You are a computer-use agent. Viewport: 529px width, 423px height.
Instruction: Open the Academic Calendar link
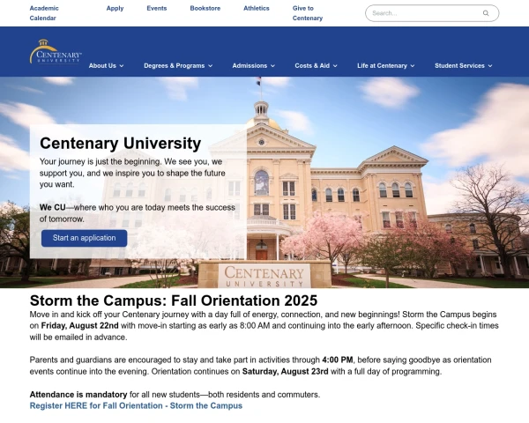click(x=44, y=13)
